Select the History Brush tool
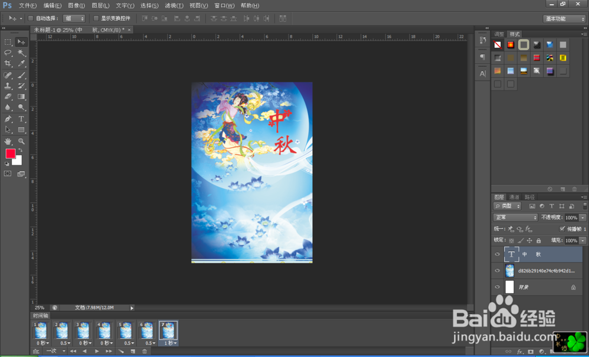Viewport: 589px width, 357px height. point(21,86)
